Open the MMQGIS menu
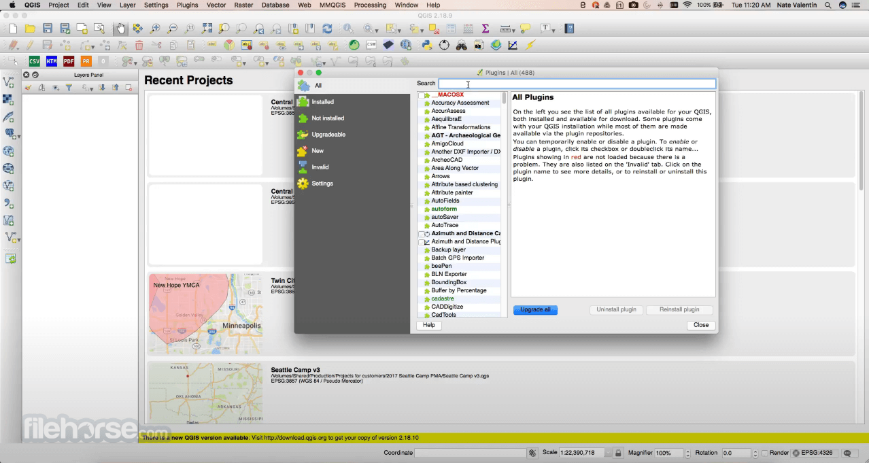Viewport: 869px width, 463px height. [x=333, y=5]
